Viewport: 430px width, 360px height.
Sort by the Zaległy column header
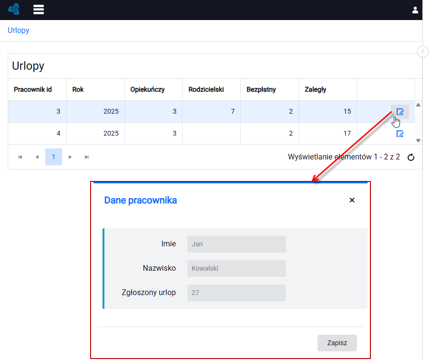click(315, 89)
